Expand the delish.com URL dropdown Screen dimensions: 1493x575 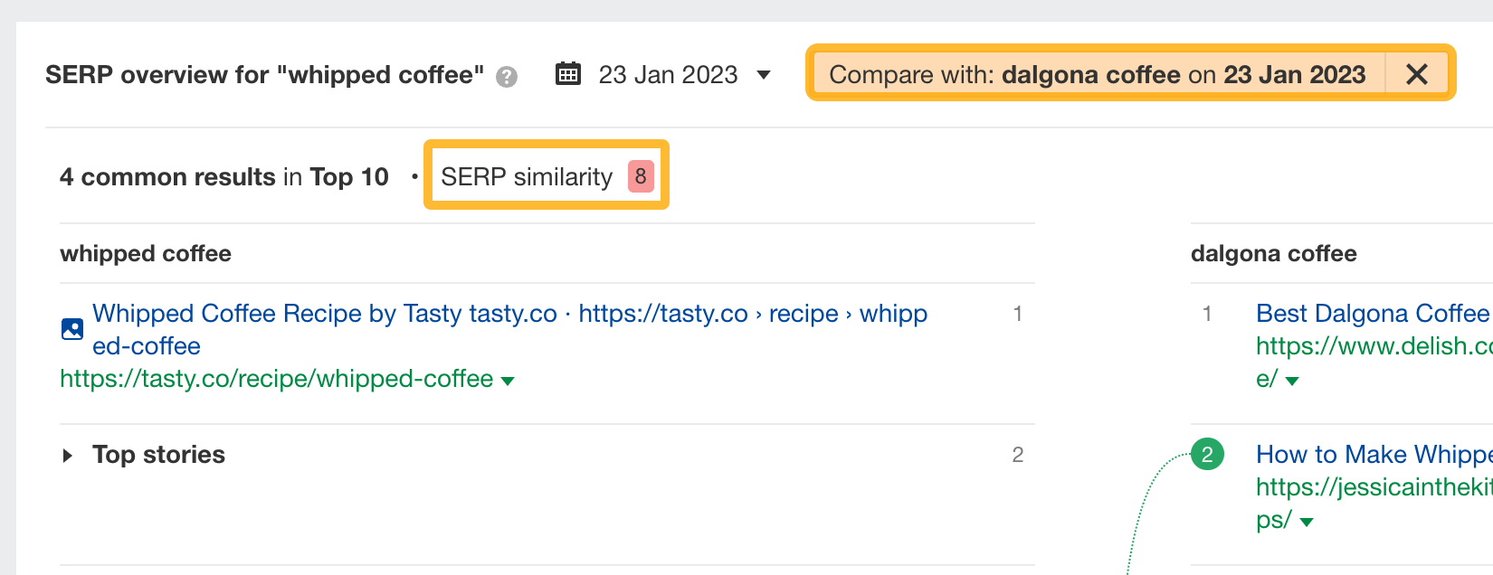[1292, 381]
